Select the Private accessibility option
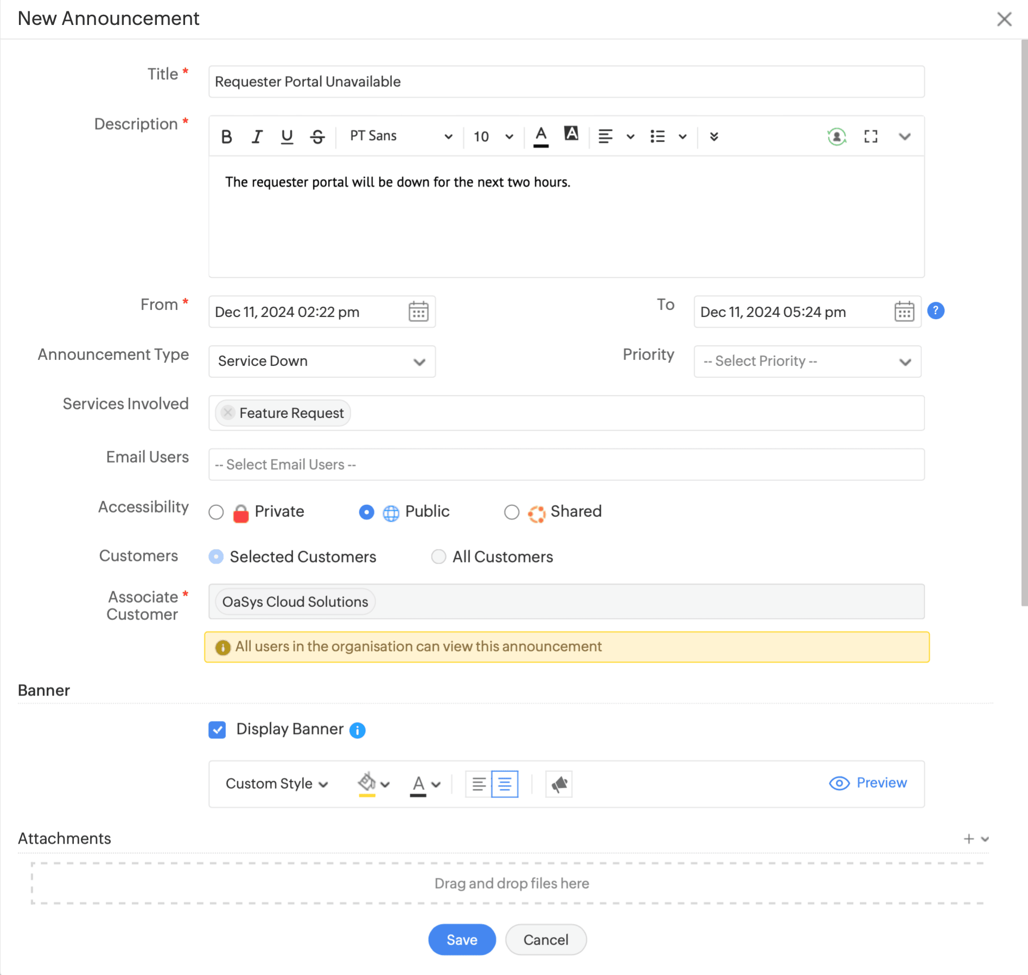1028x975 pixels. click(216, 512)
